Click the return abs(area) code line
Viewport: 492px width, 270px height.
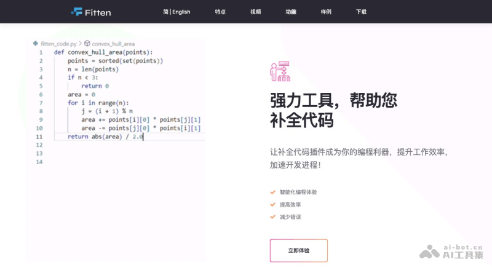[105, 137]
